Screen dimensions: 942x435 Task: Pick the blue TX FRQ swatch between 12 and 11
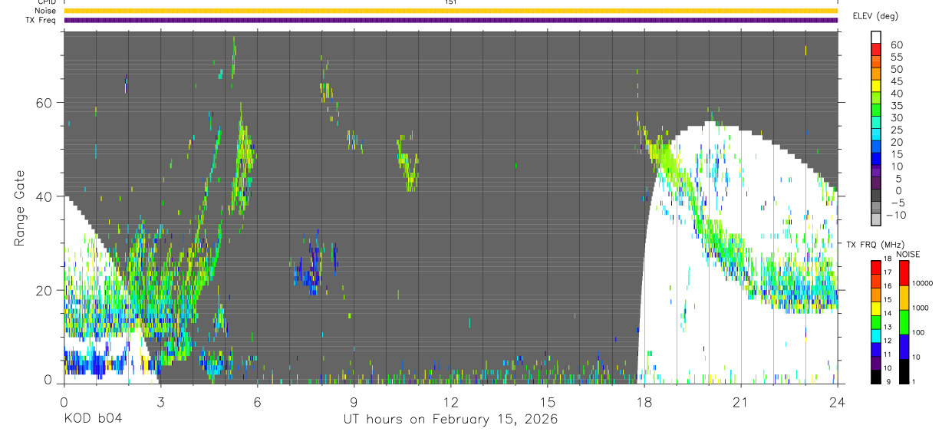[x=875, y=349]
